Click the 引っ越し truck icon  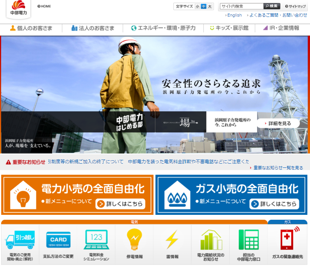[20, 240]
